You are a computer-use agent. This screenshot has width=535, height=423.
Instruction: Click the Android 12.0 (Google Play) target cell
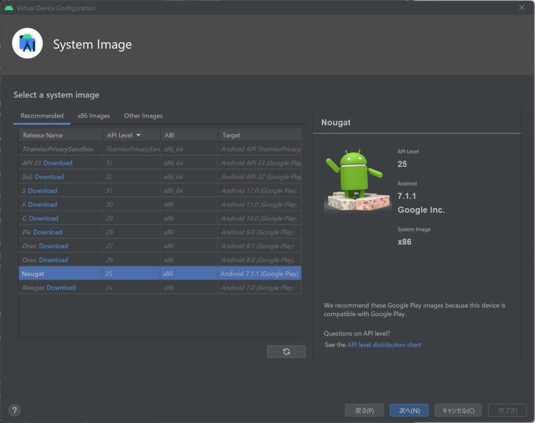(259, 191)
